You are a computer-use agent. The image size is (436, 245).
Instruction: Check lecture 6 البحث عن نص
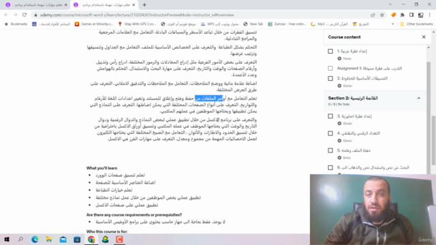(x=330, y=167)
